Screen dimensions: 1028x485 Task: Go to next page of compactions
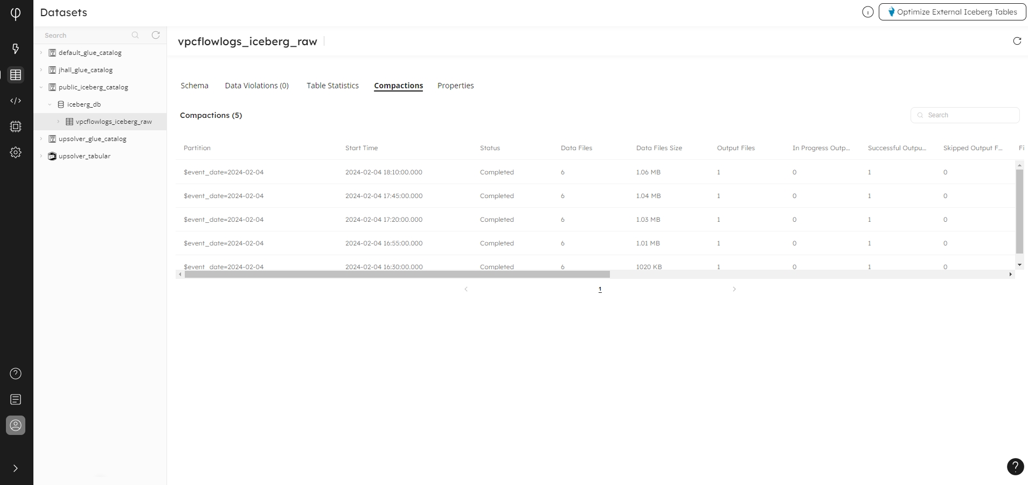(x=734, y=289)
